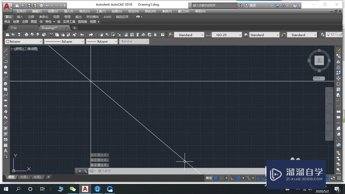Open the table style Standard dropdown
This screenshot has height=194, width=345.
264,35
